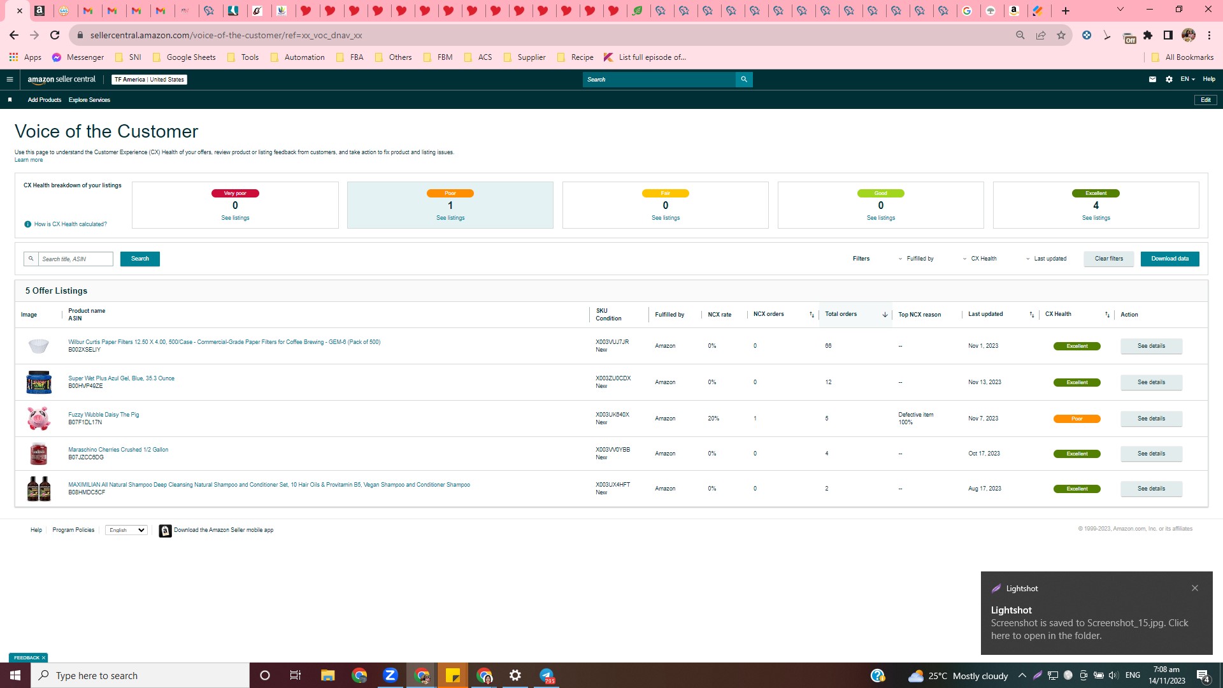Click the search magnifier button in header
Screen dimensions: 1223x688
click(744, 80)
